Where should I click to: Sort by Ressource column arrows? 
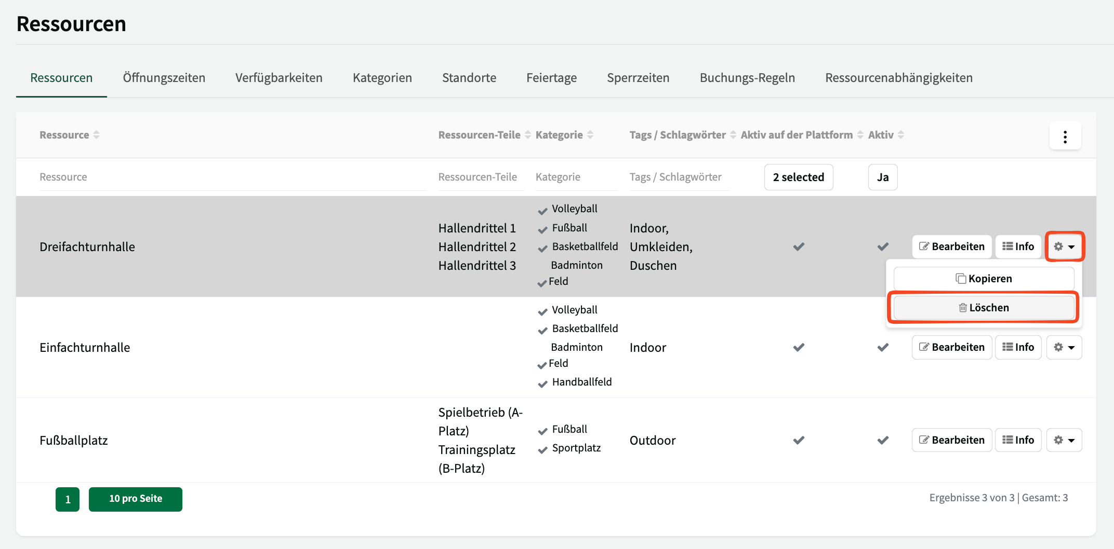click(96, 135)
